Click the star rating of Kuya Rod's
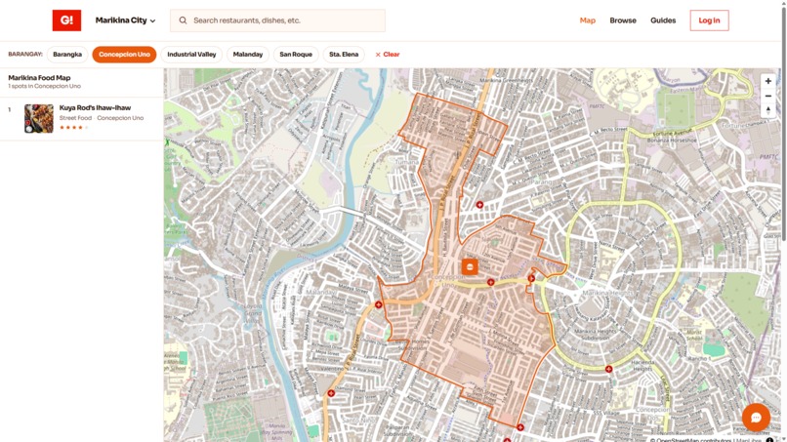Viewport: 787px width, 442px height. (x=73, y=128)
